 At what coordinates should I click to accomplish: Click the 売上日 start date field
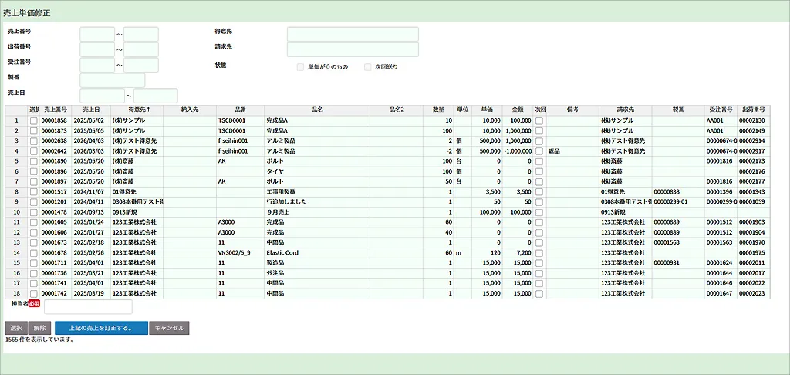coord(103,95)
